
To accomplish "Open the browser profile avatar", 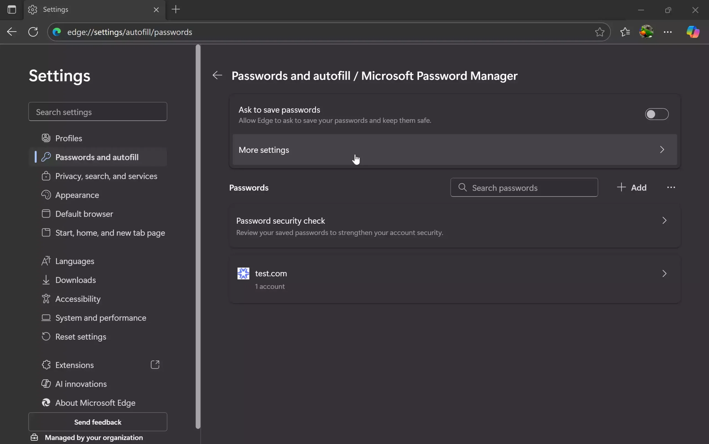I will [x=646, y=32].
